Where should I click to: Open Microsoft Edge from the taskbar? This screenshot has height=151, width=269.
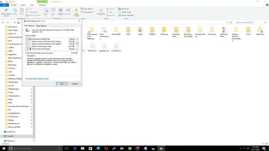point(75,148)
